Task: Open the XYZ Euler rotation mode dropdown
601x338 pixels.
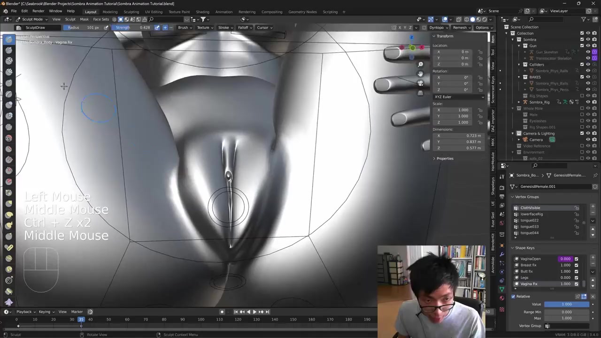Action: 459,97
